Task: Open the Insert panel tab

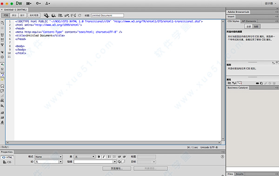Action: click(x=231, y=17)
